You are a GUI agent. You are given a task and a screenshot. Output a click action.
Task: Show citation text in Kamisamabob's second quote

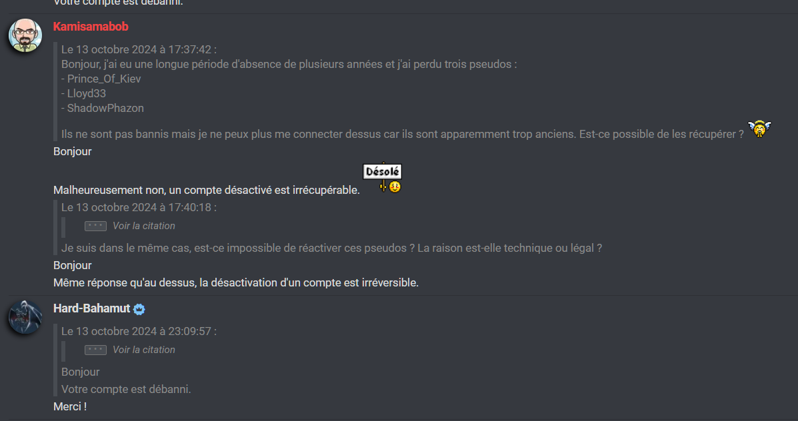point(143,226)
